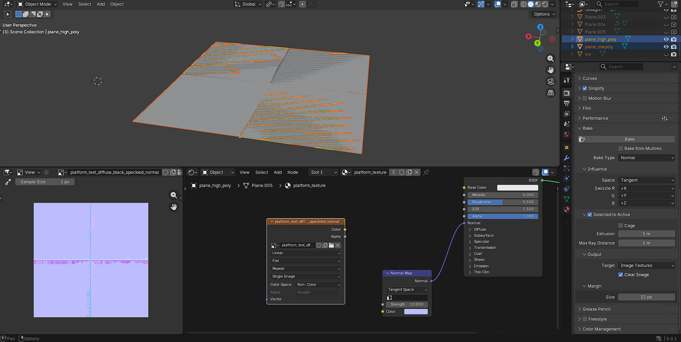Enable the Motion Blur checkbox
Viewport: 681px width, 342px height.
point(584,98)
